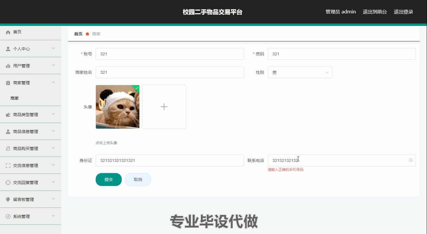Open the 个人中心 sidebar menu label
The width and height of the screenshot is (427, 234).
coord(21,49)
